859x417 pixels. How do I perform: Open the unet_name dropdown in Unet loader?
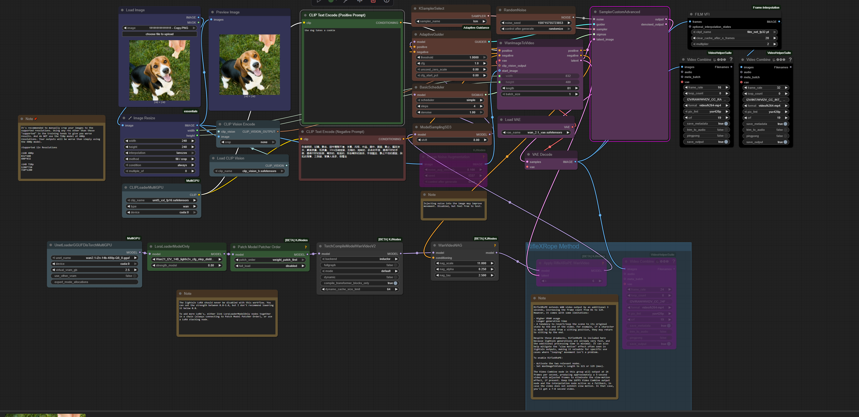tap(94, 258)
